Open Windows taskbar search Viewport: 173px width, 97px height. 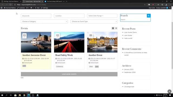(6, 95)
